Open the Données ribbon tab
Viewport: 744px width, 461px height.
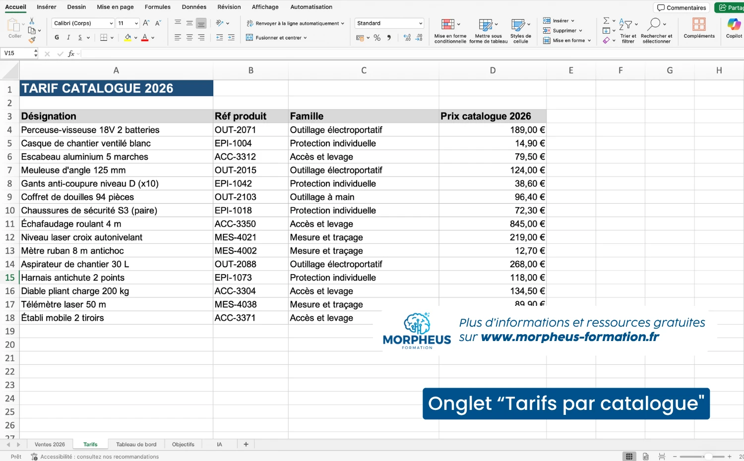tap(194, 7)
